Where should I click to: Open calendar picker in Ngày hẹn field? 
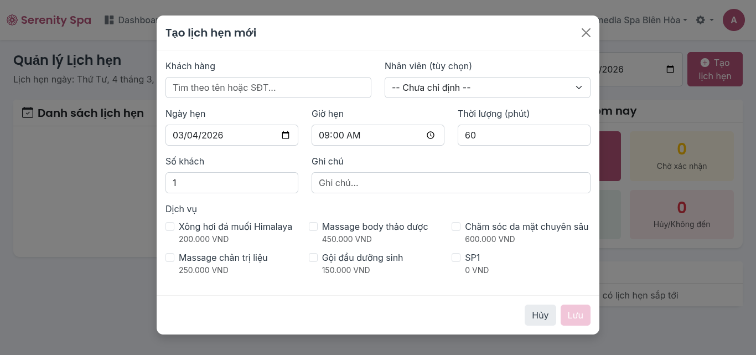(x=286, y=135)
